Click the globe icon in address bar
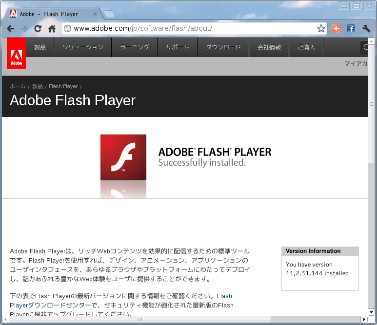This screenshot has height=325, width=377. [68, 28]
